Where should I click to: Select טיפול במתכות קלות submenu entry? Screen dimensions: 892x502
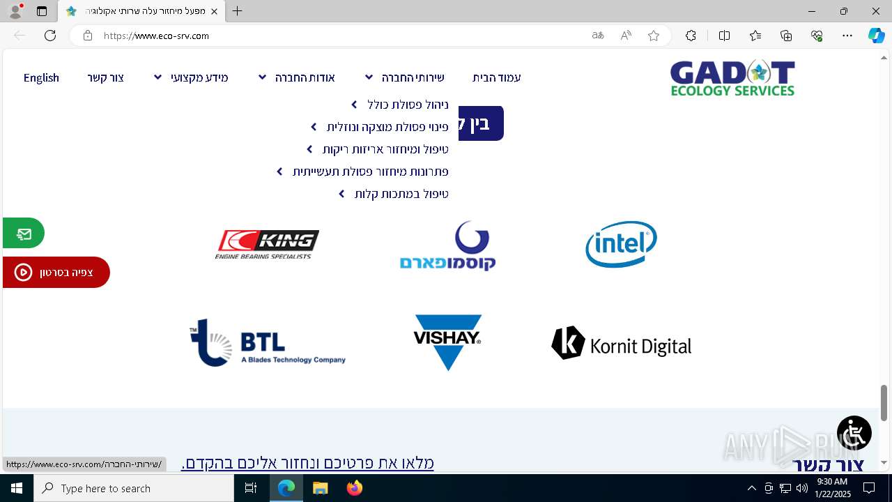tap(401, 194)
